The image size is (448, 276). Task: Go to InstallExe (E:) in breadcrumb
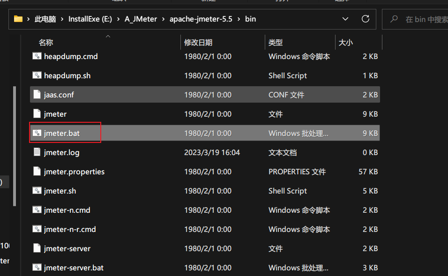90,19
